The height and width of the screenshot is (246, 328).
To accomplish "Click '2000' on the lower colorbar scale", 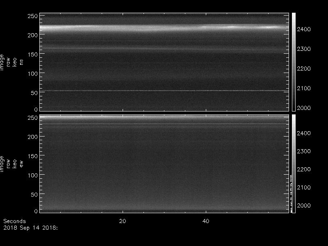I will (304, 205).
